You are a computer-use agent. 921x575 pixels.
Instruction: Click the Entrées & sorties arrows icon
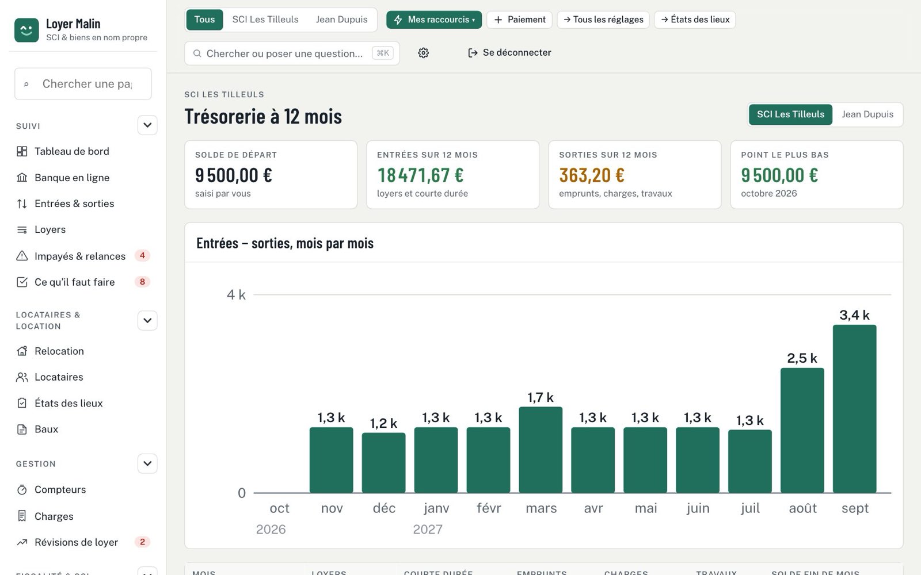coord(22,204)
